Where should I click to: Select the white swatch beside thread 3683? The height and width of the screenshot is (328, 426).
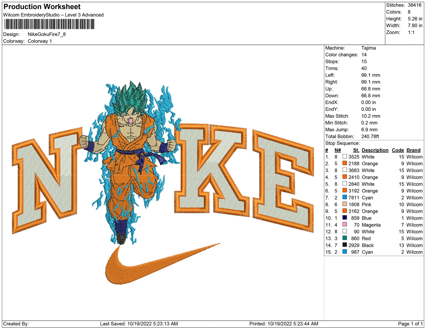(x=345, y=170)
